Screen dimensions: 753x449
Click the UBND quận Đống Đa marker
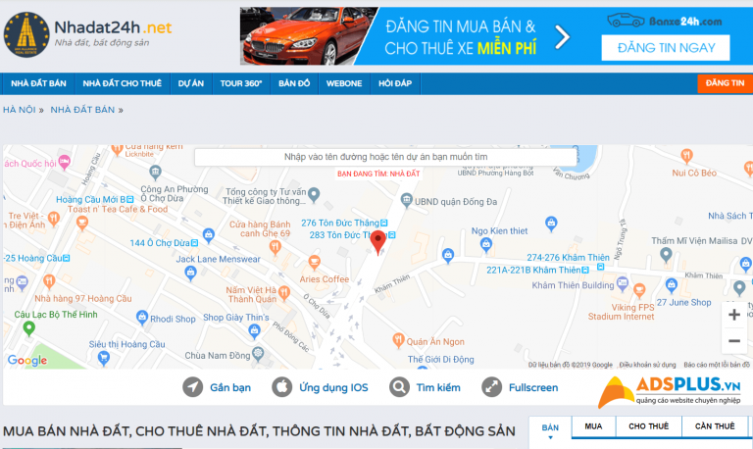407,200
